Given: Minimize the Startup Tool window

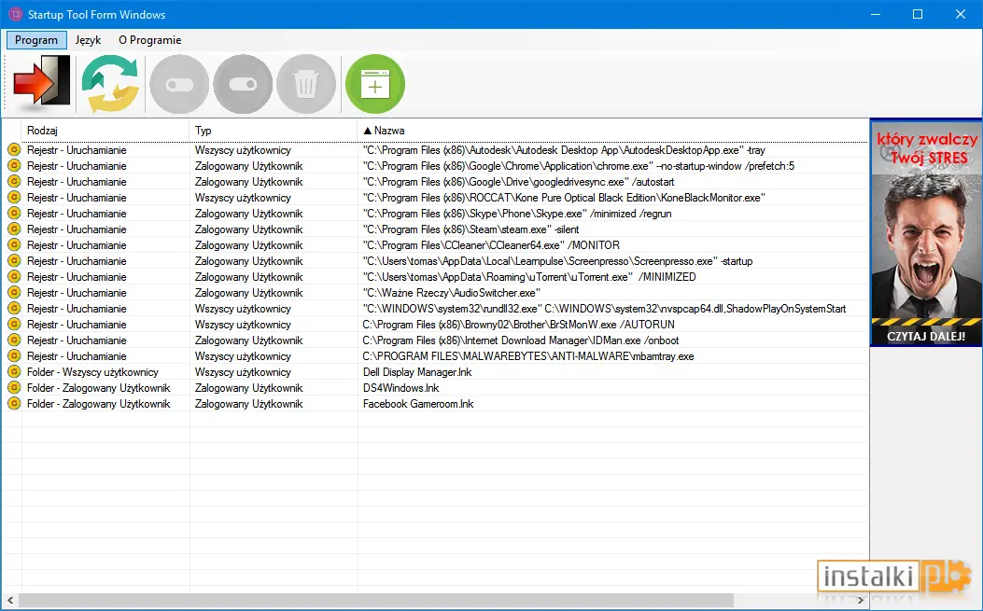Looking at the screenshot, I should coord(876,14).
